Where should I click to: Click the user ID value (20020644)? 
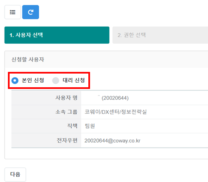pos(115,98)
